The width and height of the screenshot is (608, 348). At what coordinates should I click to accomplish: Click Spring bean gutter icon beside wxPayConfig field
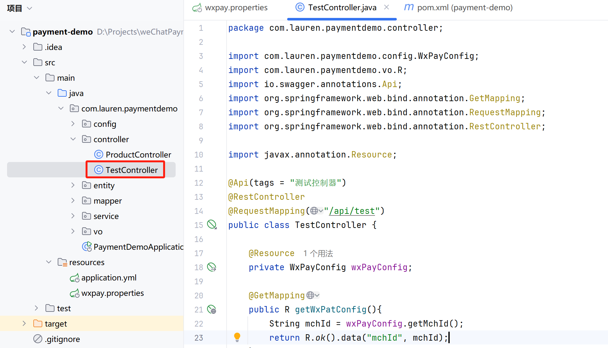coord(212,267)
